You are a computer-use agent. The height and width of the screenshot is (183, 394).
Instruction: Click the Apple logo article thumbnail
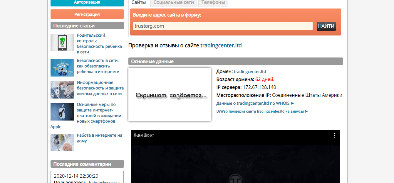tap(62, 112)
